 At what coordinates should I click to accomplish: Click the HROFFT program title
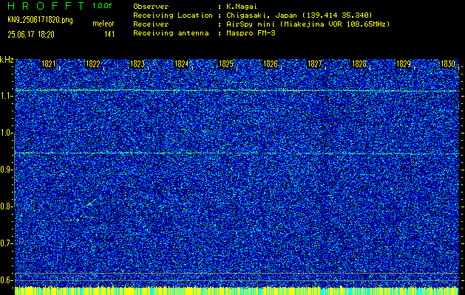(47, 6)
